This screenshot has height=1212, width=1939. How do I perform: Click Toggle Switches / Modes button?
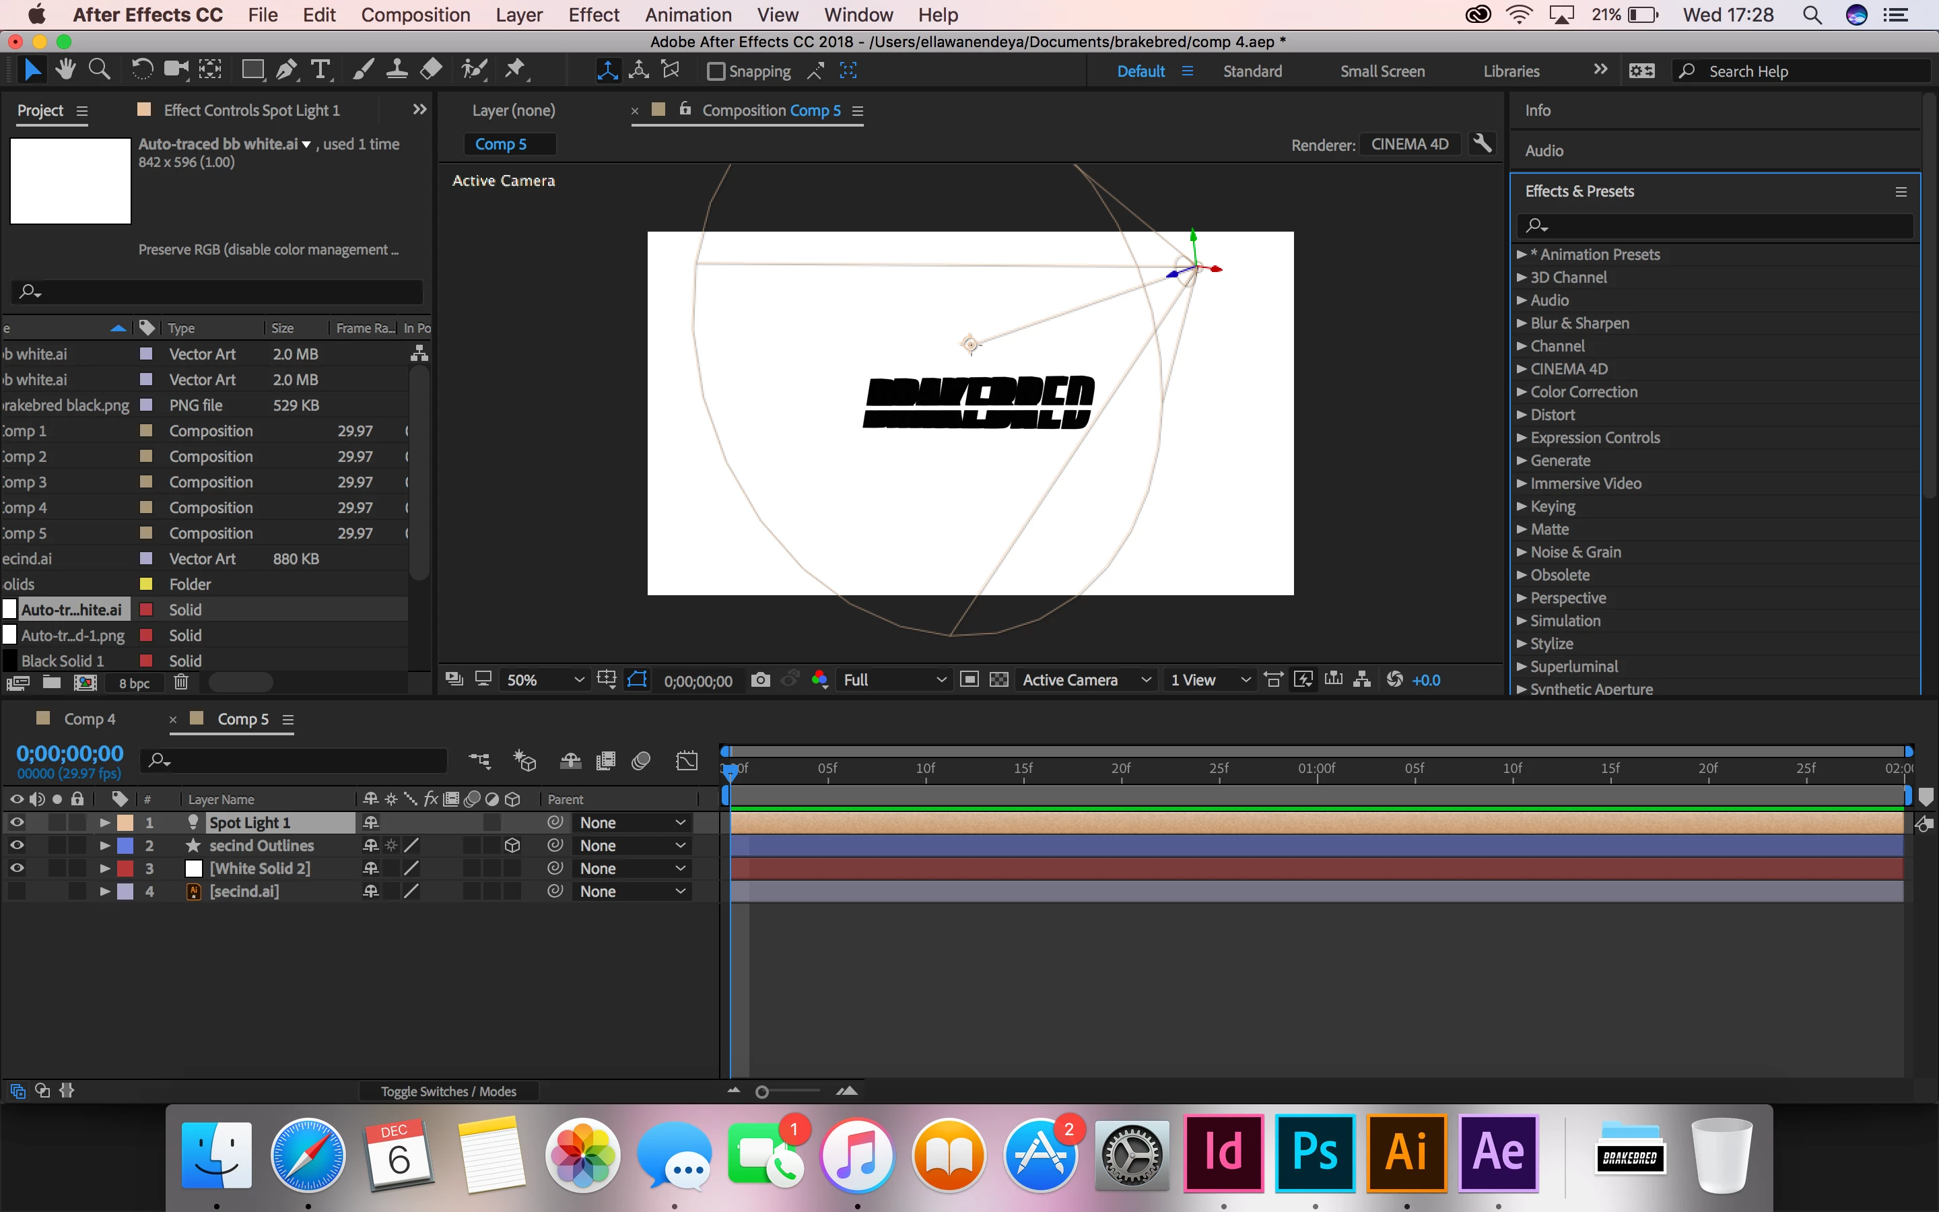448,1091
